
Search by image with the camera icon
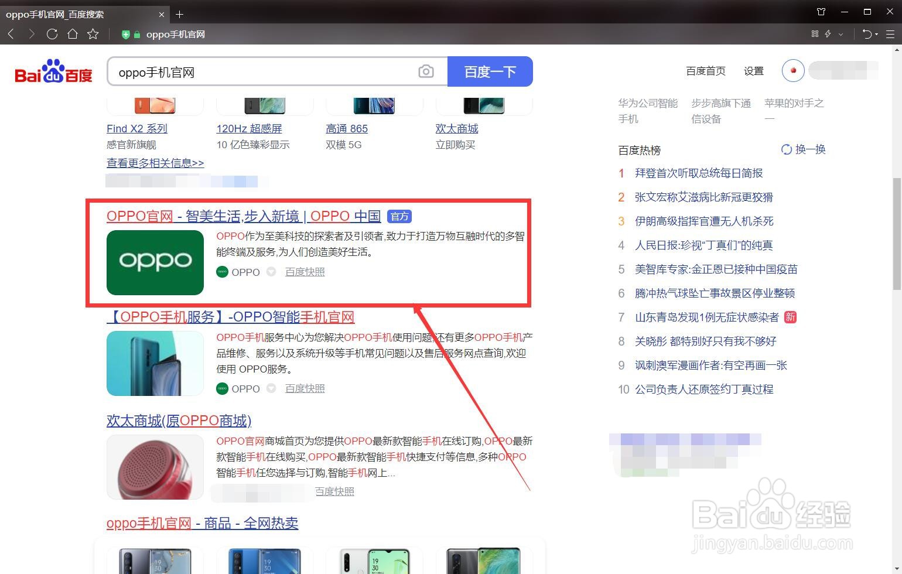(x=426, y=71)
